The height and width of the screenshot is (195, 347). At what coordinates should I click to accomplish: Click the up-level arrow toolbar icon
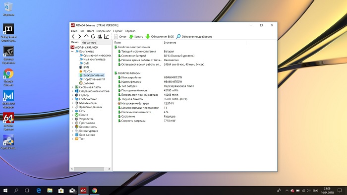point(86,36)
